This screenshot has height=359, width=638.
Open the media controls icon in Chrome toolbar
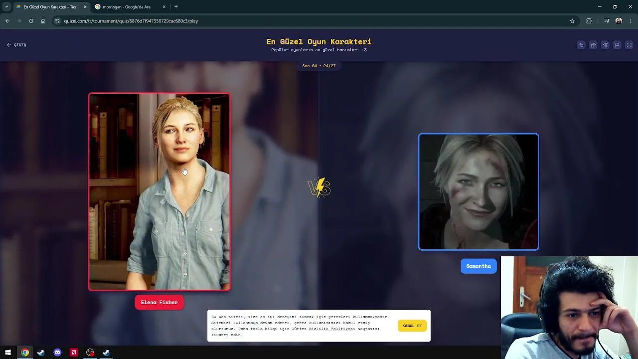pyautogui.click(x=607, y=21)
